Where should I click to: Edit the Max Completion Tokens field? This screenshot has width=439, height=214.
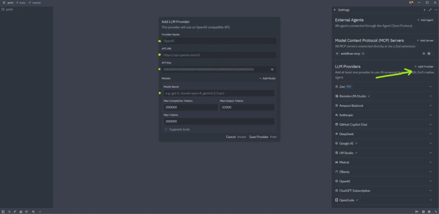coord(191,107)
